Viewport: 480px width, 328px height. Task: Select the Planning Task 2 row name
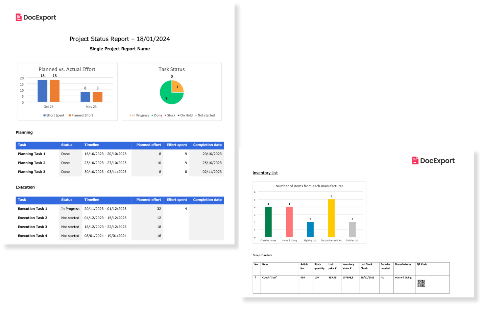31,163
